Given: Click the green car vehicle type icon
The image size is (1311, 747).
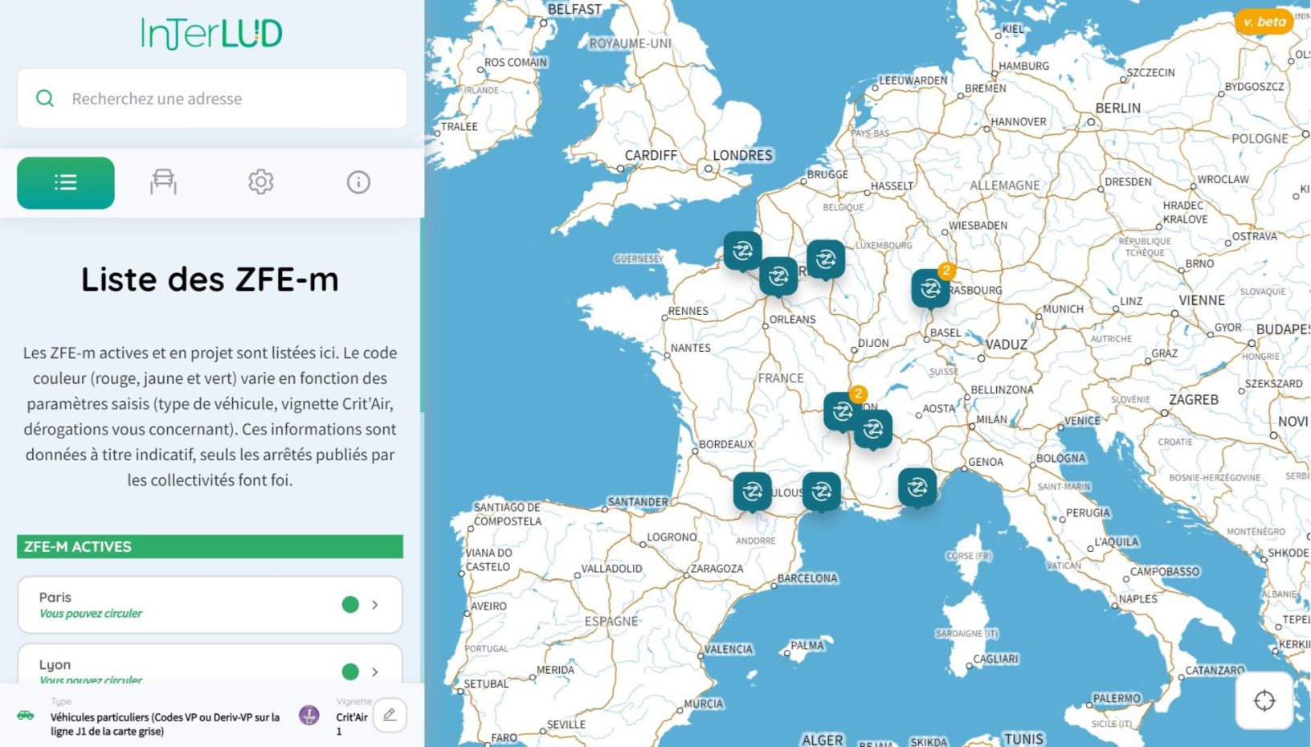Looking at the screenshot, I should click(26, 715).
